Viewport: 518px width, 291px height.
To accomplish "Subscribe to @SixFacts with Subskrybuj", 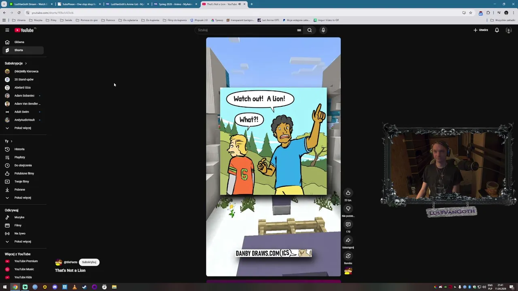I will [x=89, y=262].
